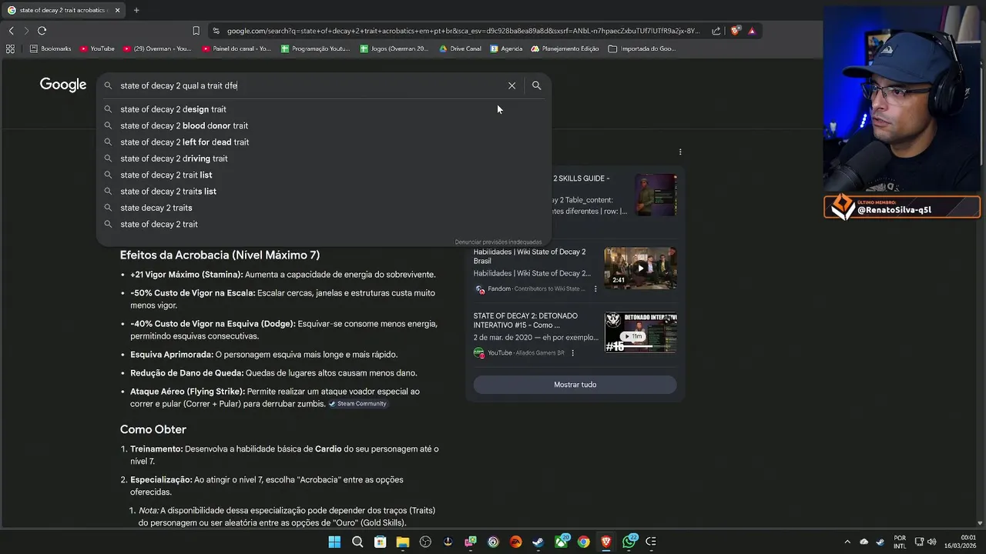Select suggestion 'state of decay 2 traits list'

(x=324, y=192)
